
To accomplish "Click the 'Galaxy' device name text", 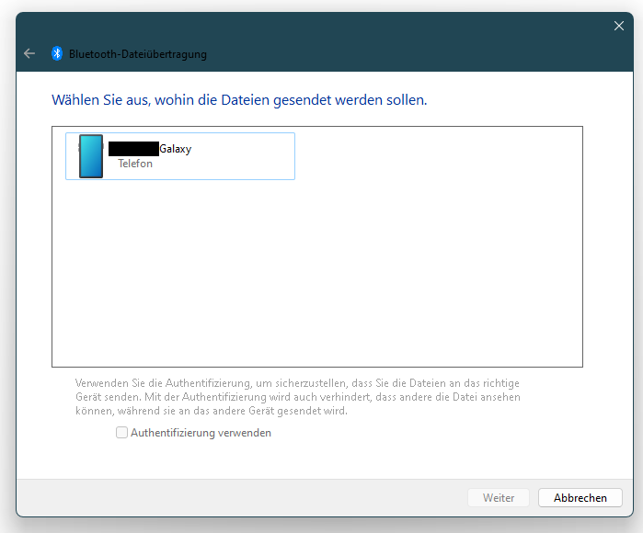I will (175, 149).
